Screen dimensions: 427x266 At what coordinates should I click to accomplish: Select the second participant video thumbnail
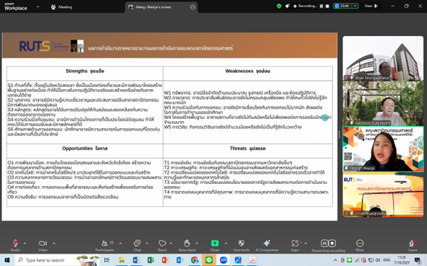point(383,103)
